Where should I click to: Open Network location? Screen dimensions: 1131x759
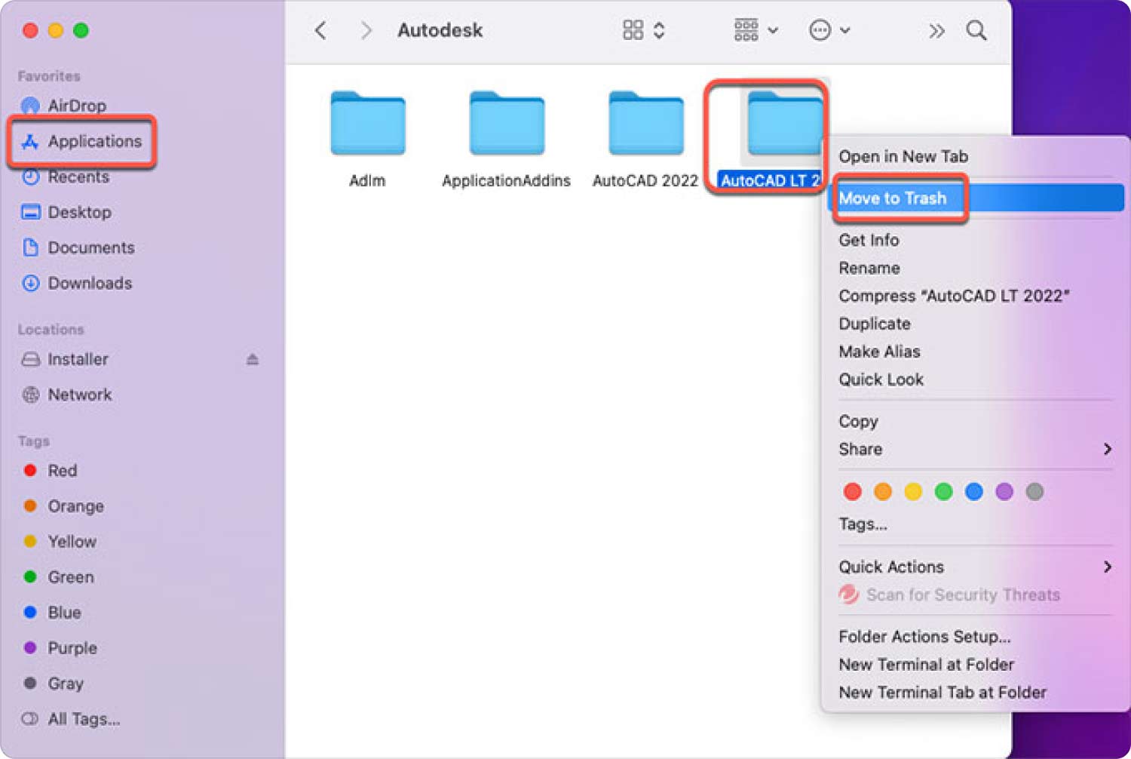click(67, 395)
